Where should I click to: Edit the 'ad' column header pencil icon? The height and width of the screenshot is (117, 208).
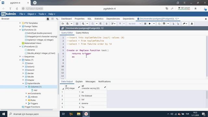[x=105, y=87]
